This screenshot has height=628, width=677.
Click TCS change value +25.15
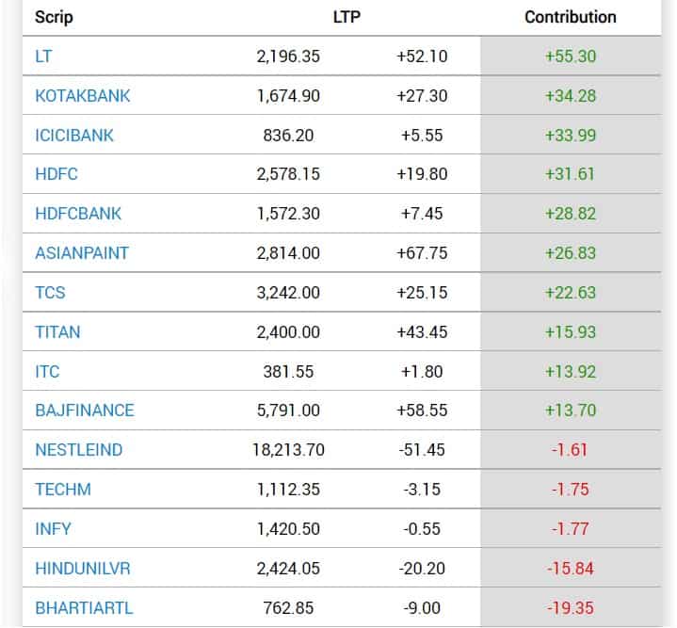point(422,293)
